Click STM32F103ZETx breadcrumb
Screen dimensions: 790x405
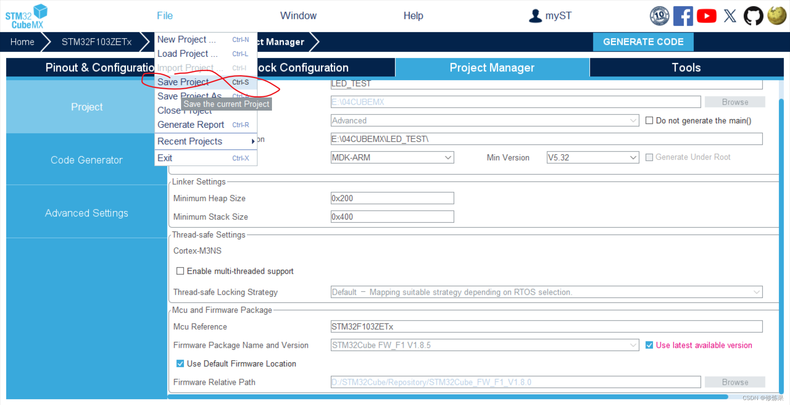(x=97, y=42)
